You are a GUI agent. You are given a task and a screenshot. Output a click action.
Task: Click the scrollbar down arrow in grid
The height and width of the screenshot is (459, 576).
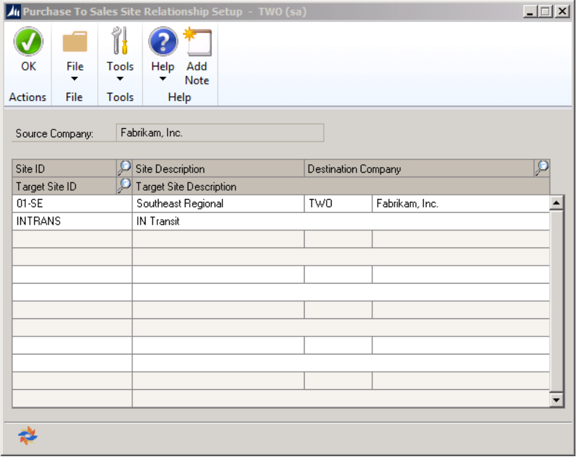coord(556,399)
